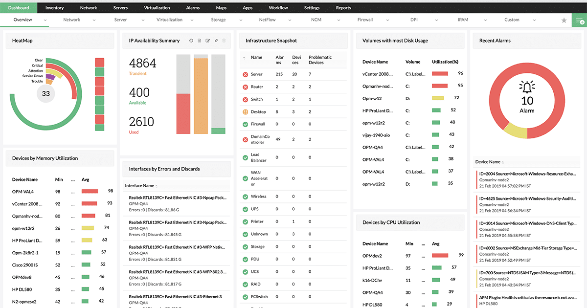Switch to the NetFlow tab
The height and width of the screenshot is (308, 587).
coord(268,20)
